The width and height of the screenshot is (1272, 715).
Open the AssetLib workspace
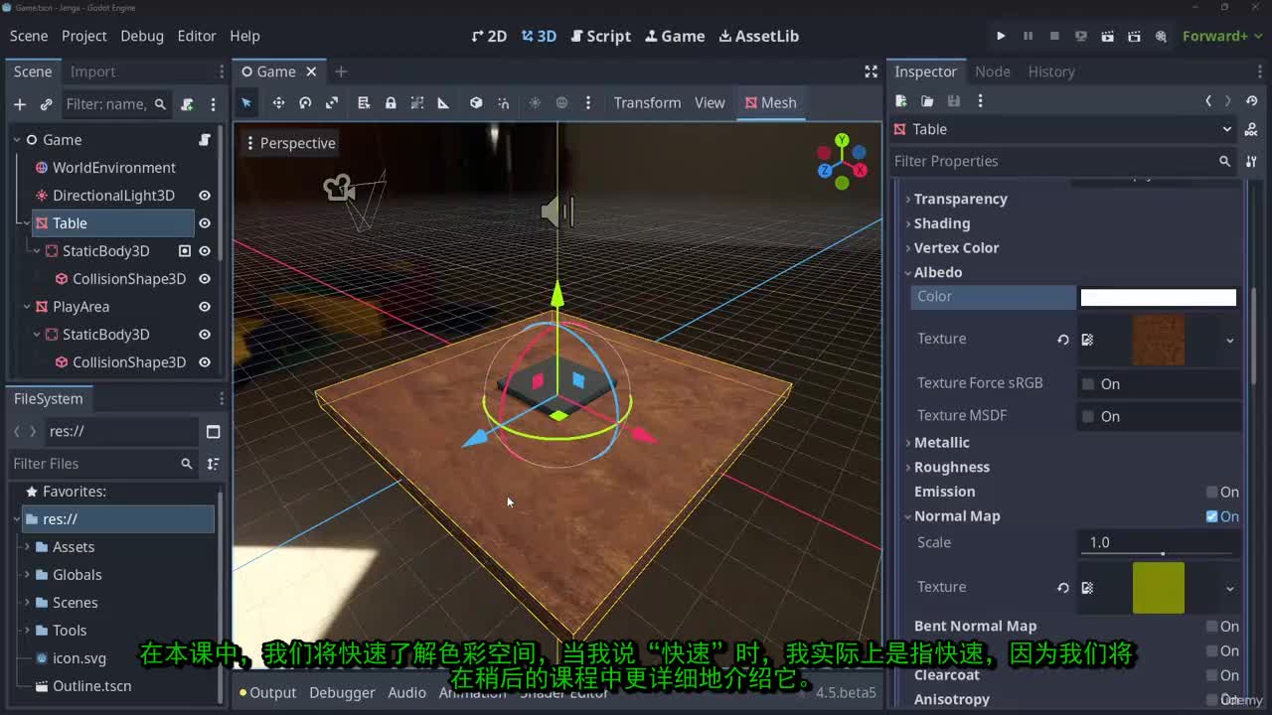point(759,36)
